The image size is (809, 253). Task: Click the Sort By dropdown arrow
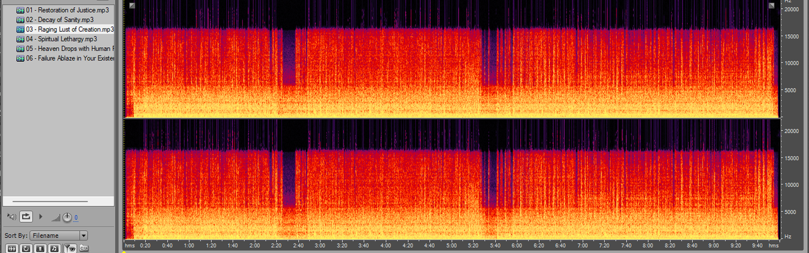[83, 235]
